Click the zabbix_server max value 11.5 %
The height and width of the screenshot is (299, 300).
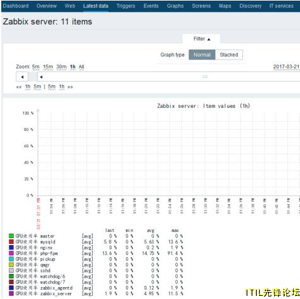click(x=175, y=293)
